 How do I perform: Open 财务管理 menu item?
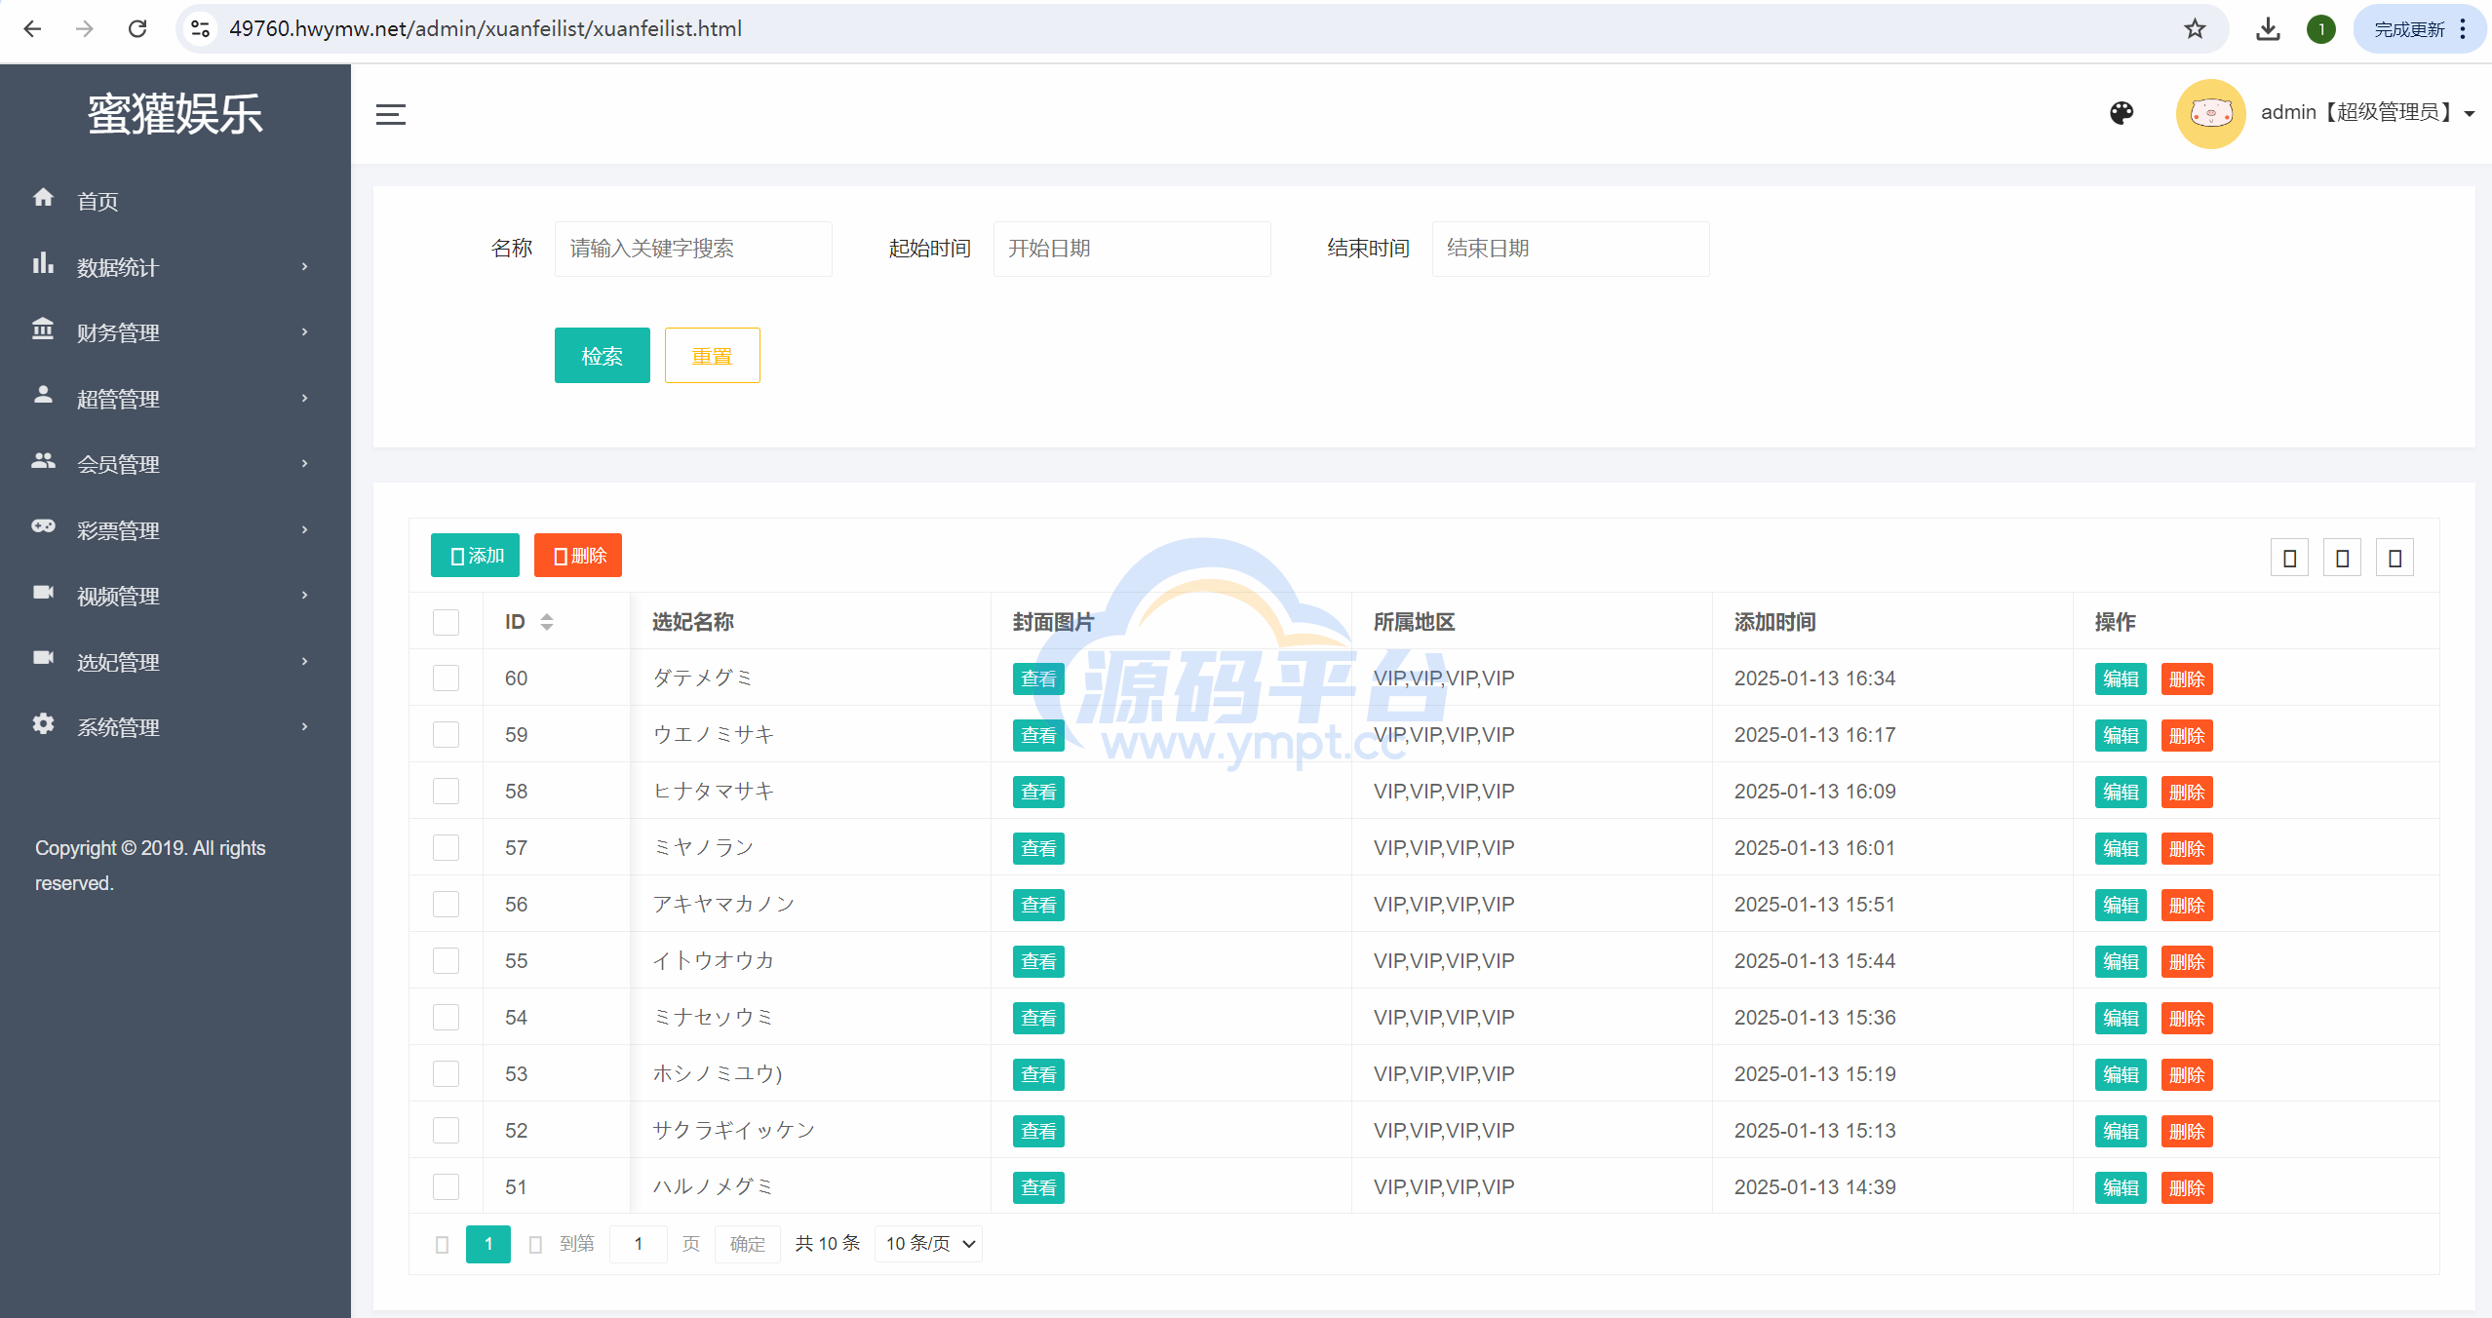[x=118, y=332]
